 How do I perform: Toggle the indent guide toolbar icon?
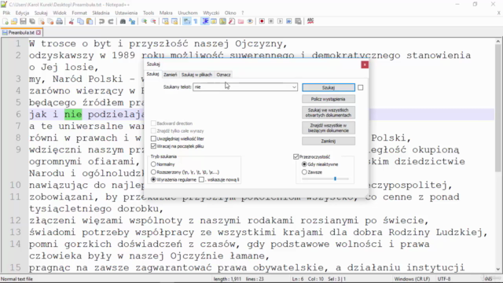pyautogui.click(x=204, y=21)
